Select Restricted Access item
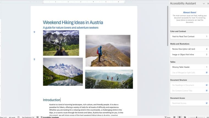209x118 pixels. pos(189,103)
